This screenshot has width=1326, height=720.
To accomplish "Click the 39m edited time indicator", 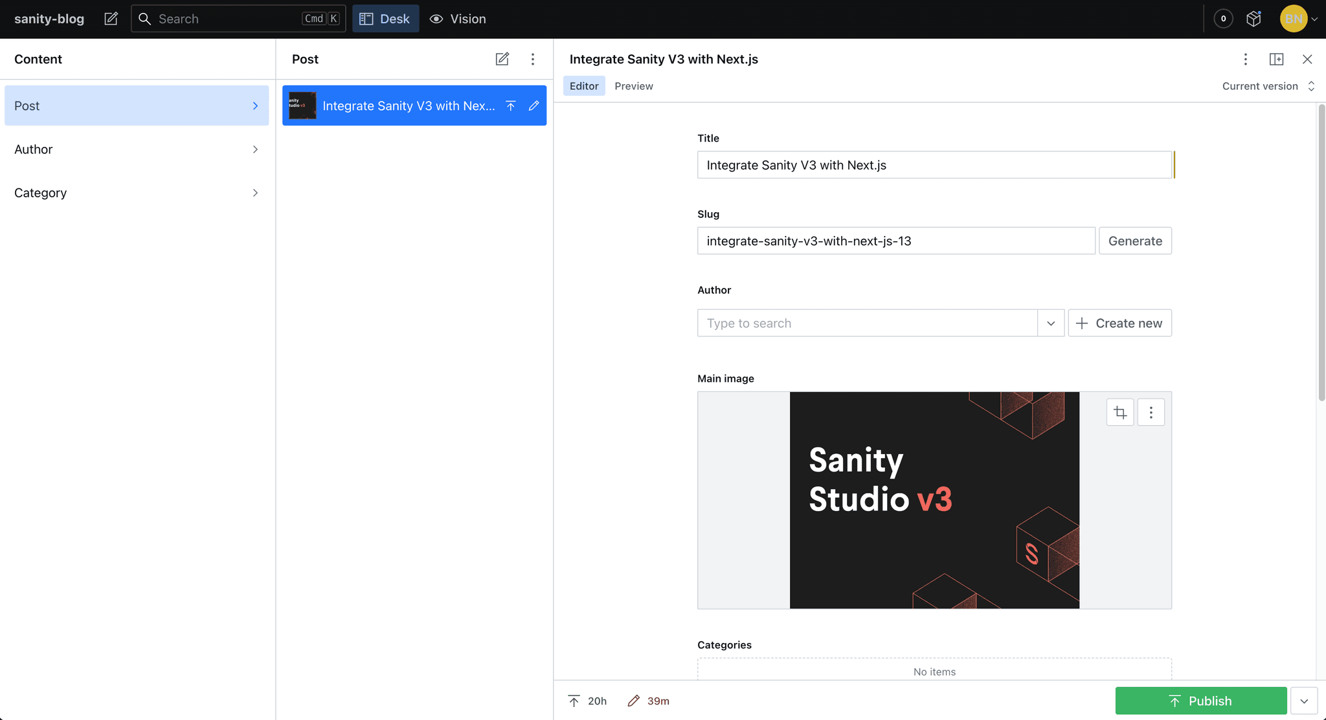I will click(648, 701).
